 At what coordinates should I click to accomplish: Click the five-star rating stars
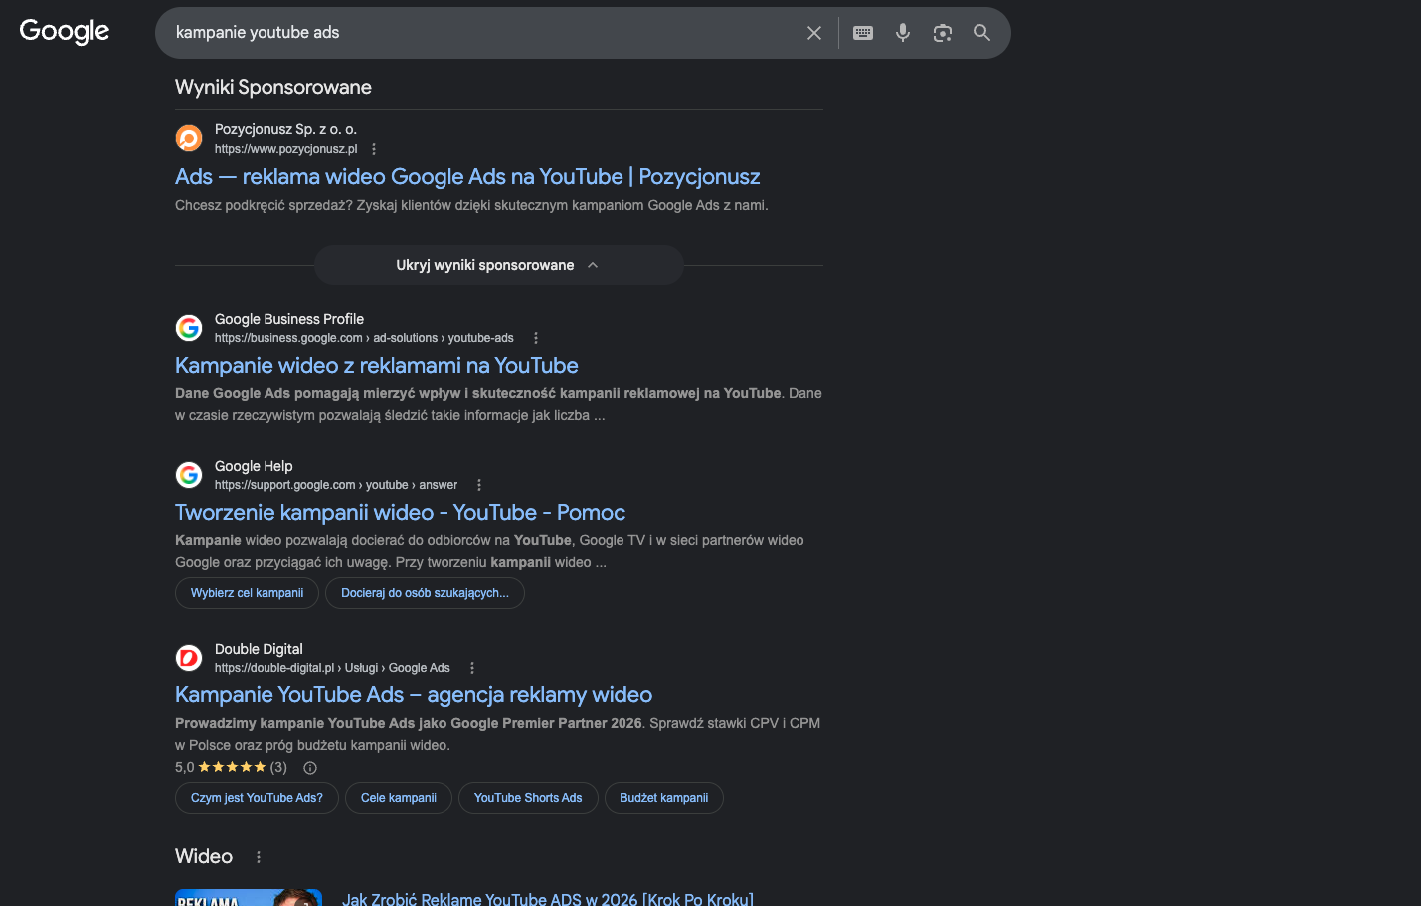click(232, 767)
